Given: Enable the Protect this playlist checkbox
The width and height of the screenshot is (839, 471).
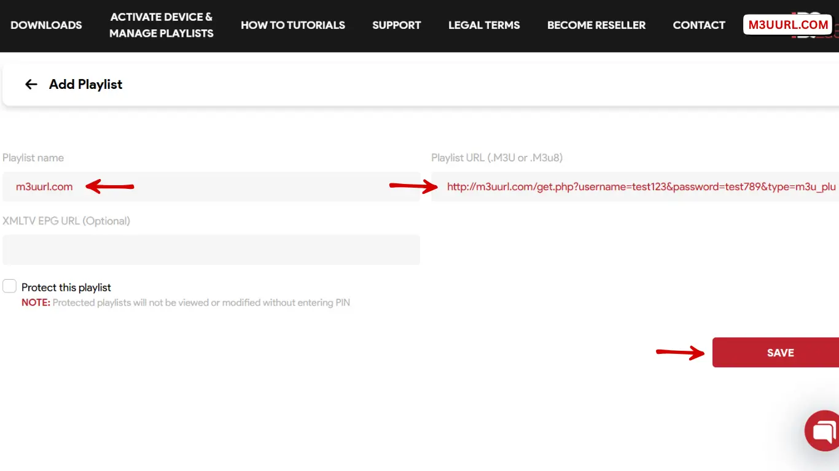Looking at the screenshot, I should pyautogui.click(x=9, y=286).
